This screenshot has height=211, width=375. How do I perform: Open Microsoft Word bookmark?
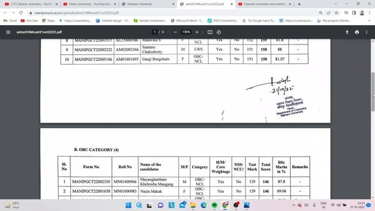pyautogui.click(x=187, y=21)
